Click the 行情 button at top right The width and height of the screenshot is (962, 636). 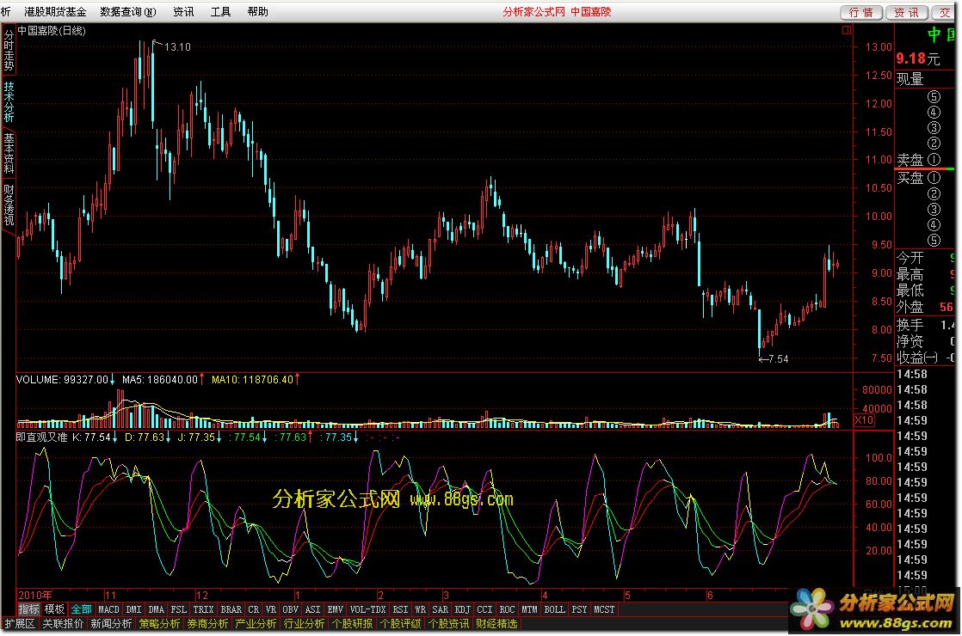(x=860, y=12)
